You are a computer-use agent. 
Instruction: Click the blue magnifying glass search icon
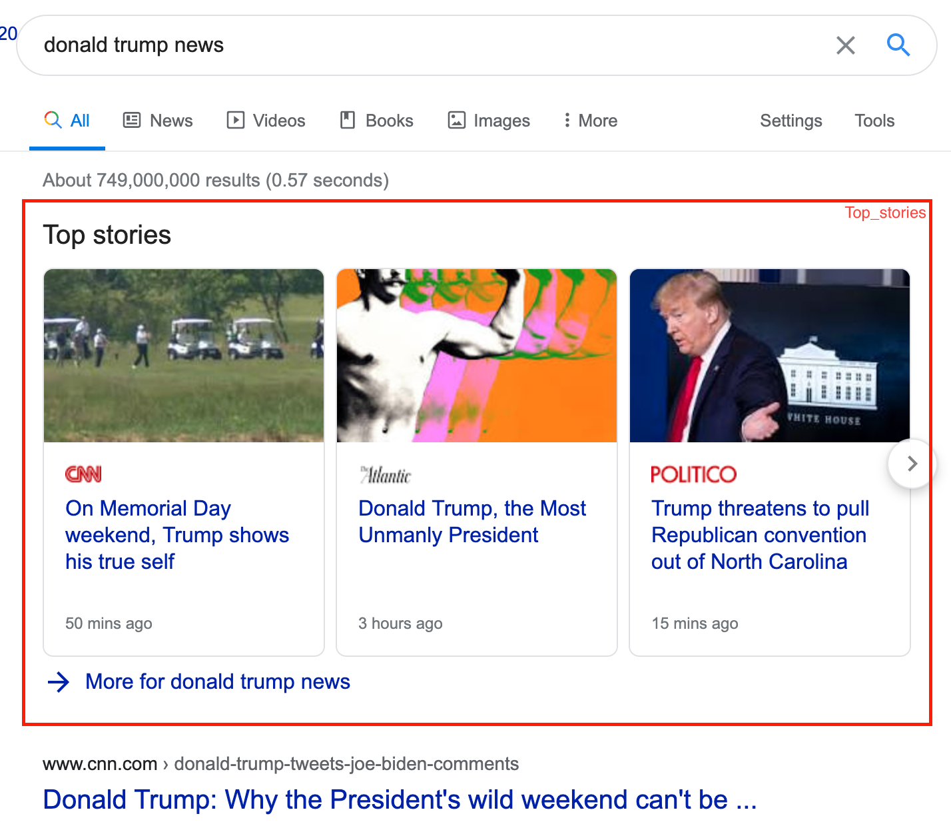coord(898,45)
